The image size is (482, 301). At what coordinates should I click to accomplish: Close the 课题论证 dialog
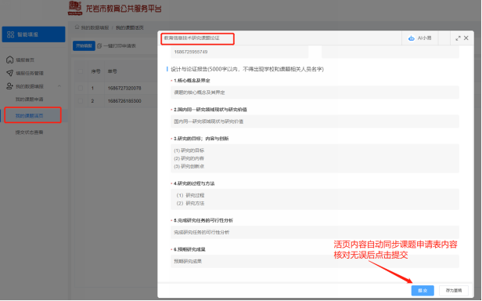(466, 38)
